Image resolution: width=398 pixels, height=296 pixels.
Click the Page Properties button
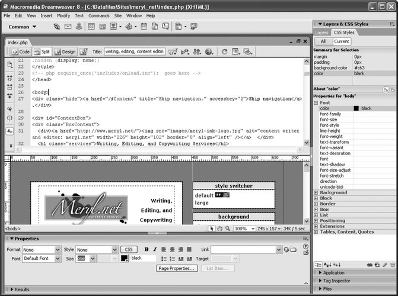coord(176,268)
